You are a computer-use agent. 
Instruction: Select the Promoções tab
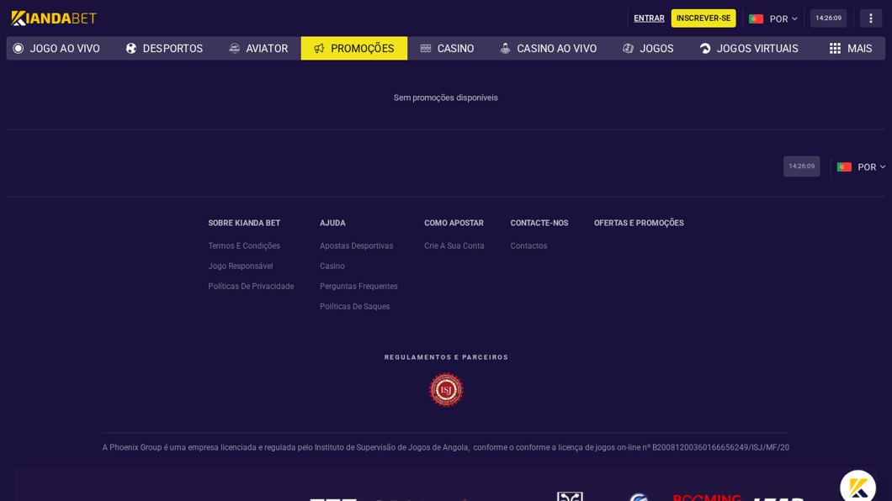tap(353, 48)
